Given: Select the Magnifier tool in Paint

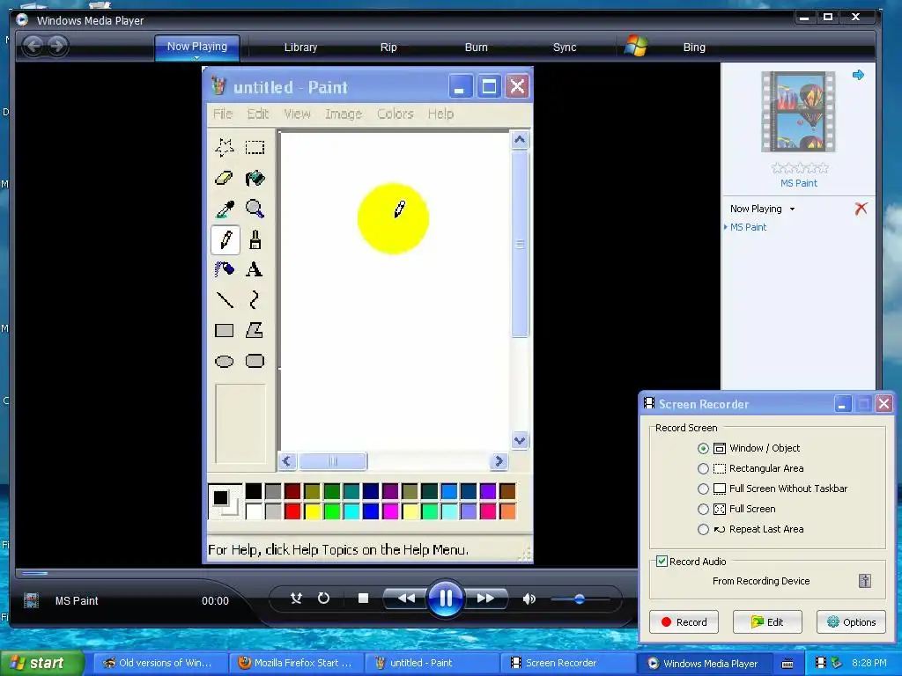Looking at the screenshot, I should pyautogui.click(x=255, y=209).
